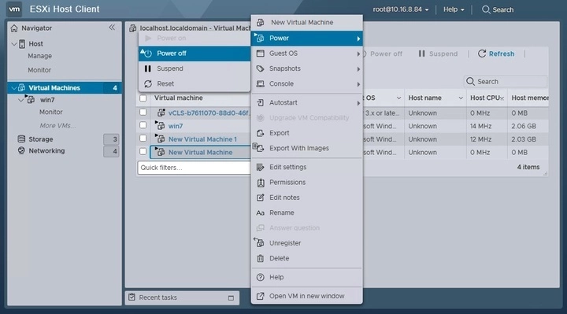
Task: Open Monitor under Host in navigator
Action: 39,70
